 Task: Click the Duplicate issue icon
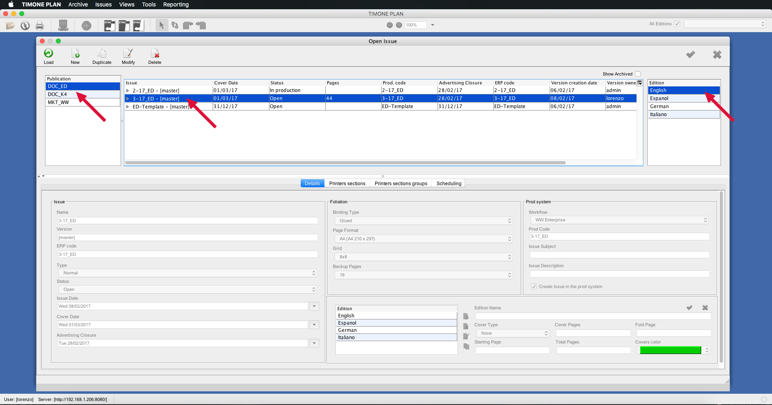point(102,53)
